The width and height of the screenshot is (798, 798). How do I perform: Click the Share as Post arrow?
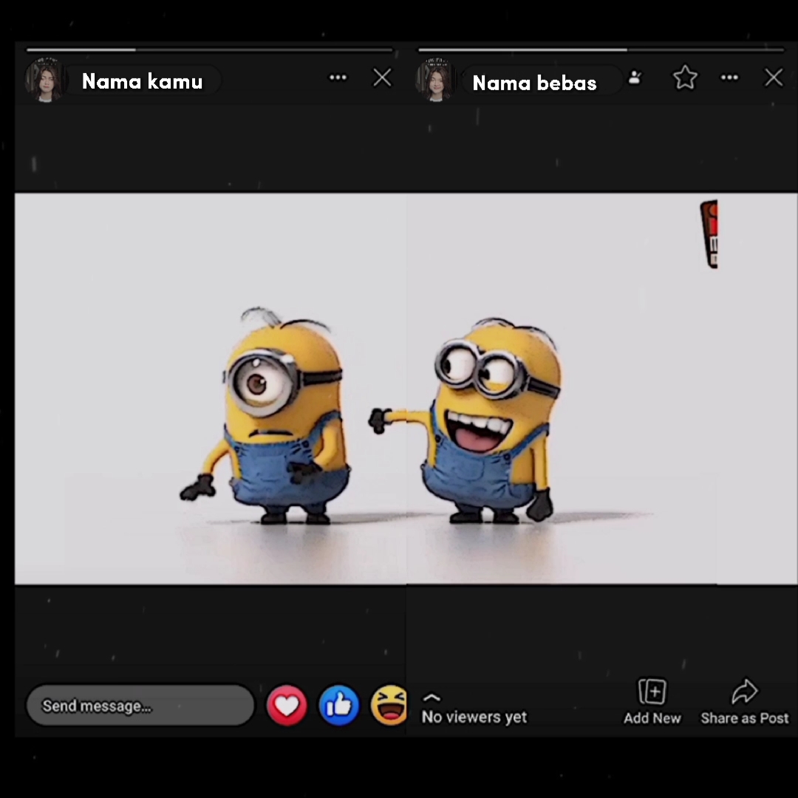tap(745, 692)
